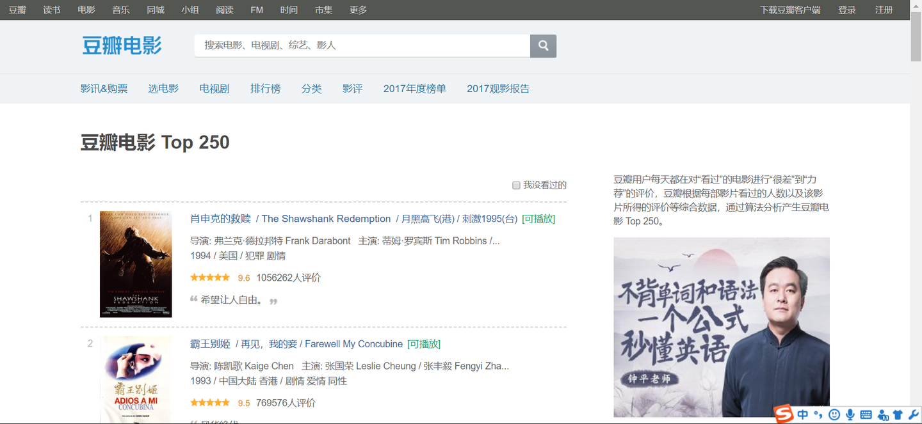Click the English-teacher advertisement image
Image resolution: width=922 pixels, height=424 pixels.
point(722,327)
